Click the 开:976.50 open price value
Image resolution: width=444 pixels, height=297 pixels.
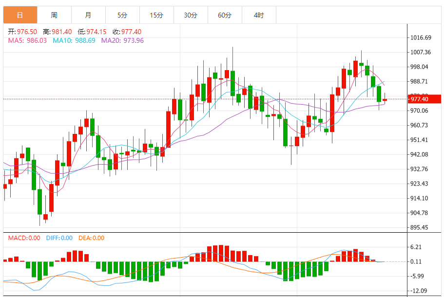click(x=22, y=32)
